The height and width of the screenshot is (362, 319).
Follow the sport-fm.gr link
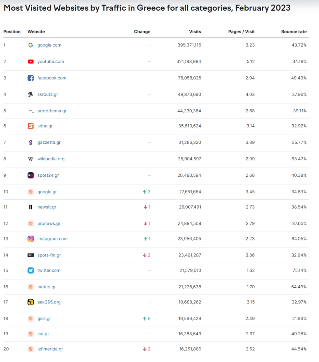click(49, 255)
